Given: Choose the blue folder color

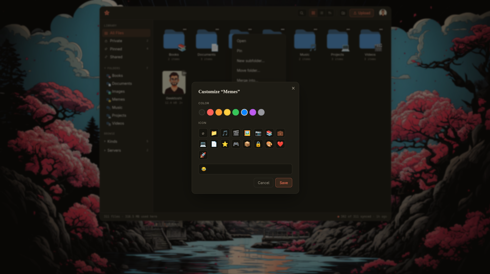Looking at the screenshot, I should (x=244, y=112).
